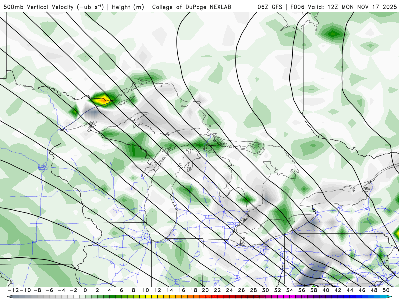Click the "32" color bar label

coord(278,290)
